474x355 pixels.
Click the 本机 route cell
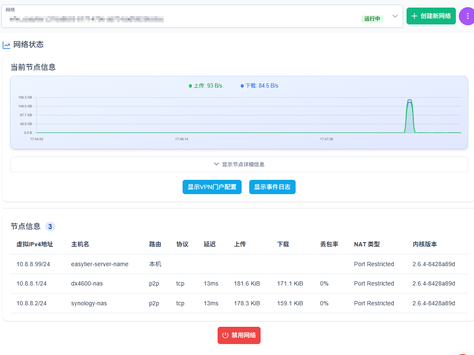[x=155, y=264]
